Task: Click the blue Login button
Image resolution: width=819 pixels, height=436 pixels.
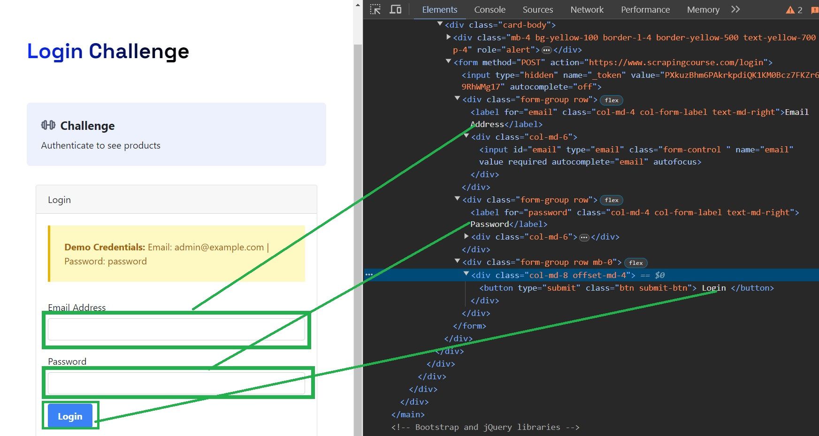Action: (x=70, y=416)
